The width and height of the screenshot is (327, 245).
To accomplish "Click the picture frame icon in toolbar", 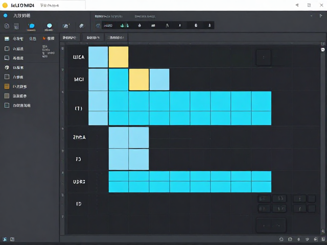I will pyautogui.click(x=66, y=26).
